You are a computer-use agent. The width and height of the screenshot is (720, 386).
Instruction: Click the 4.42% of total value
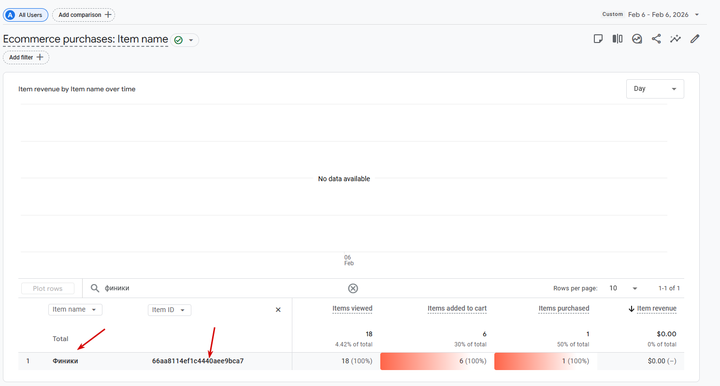click(x=354, y=345)
